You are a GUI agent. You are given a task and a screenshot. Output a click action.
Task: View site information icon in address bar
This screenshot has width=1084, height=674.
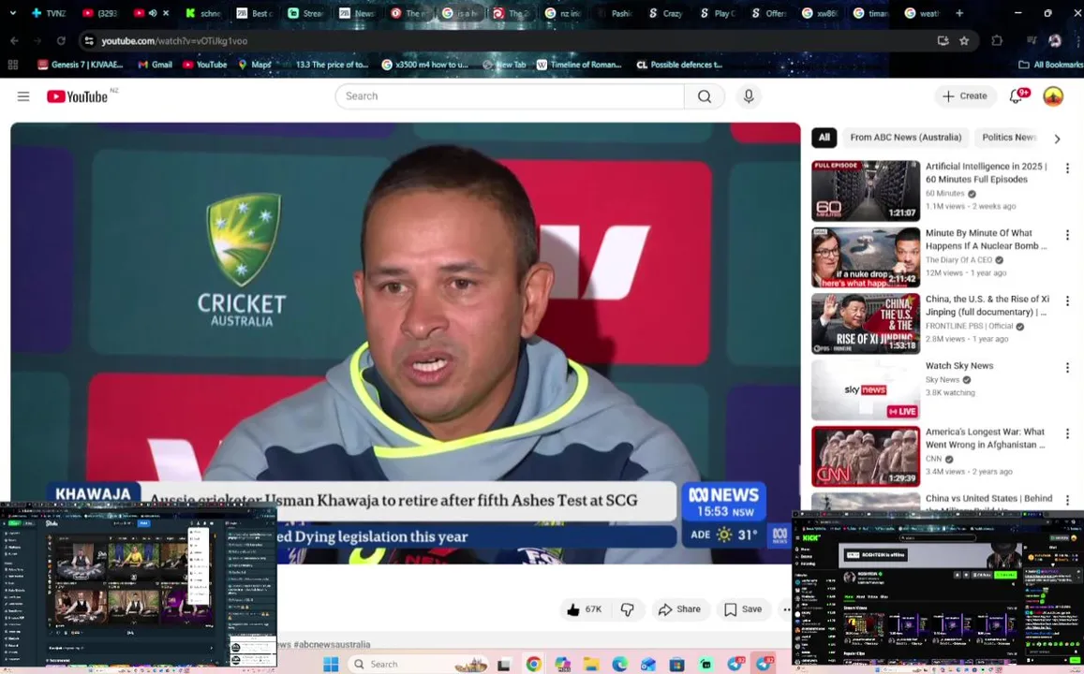(x=89, y=41)
